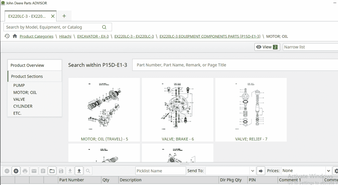Toggle the View eye button
This screenshot has width=338, height=185.
pos(267,47)
